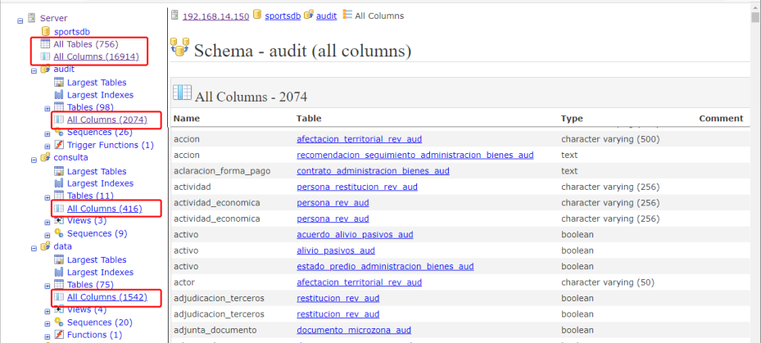The width and height of the screenshot is (761, 343).
Task: Open 192.168.14.150 breadcrumb link
Action: click(x=215, y=16)
